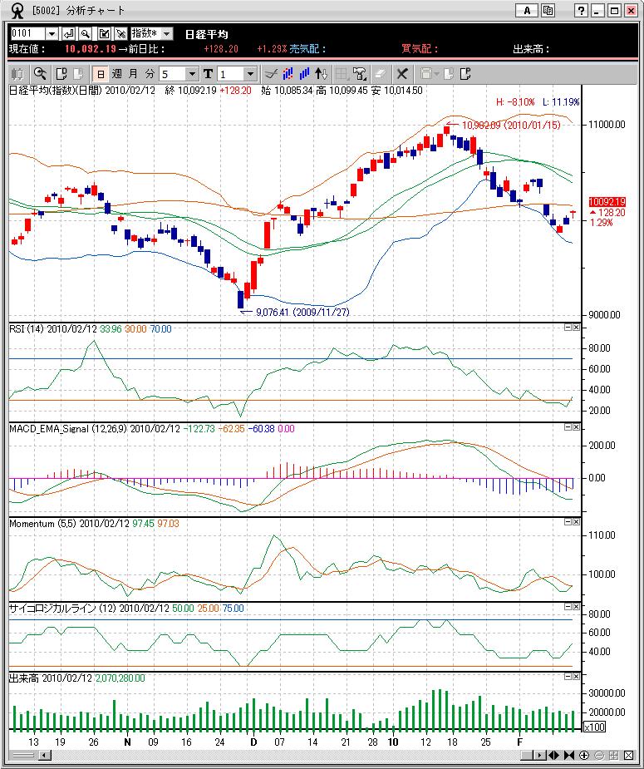Screen dimensions: 644x769
Task: Click the horizontal scrollbar left arrow
Action: click(x=45, y=755)
